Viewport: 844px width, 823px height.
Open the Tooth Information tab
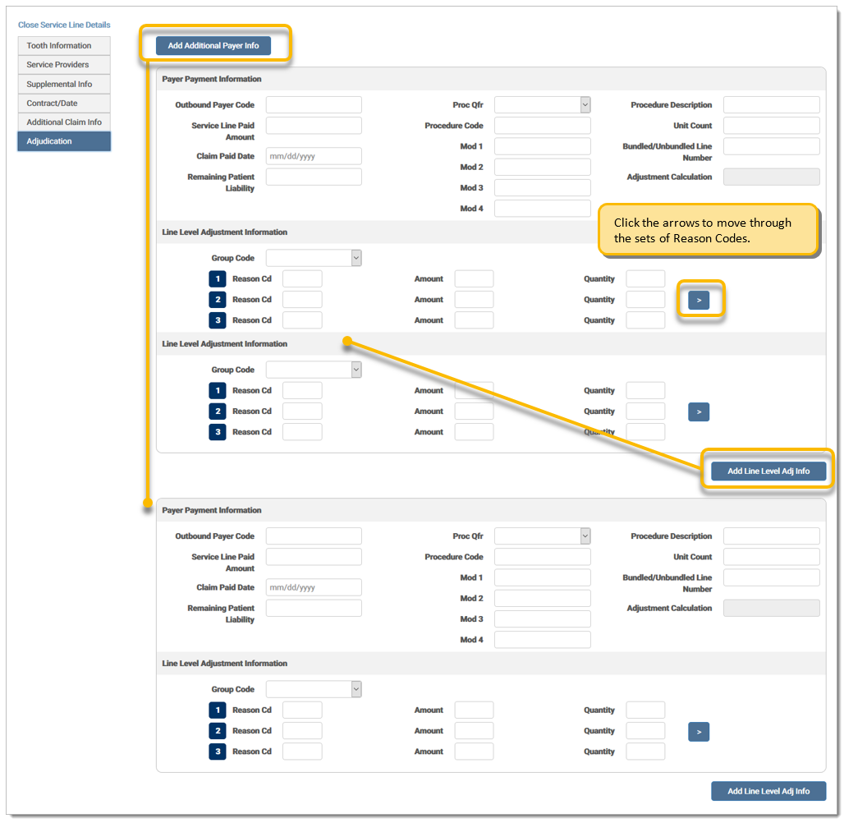point(64,46)
